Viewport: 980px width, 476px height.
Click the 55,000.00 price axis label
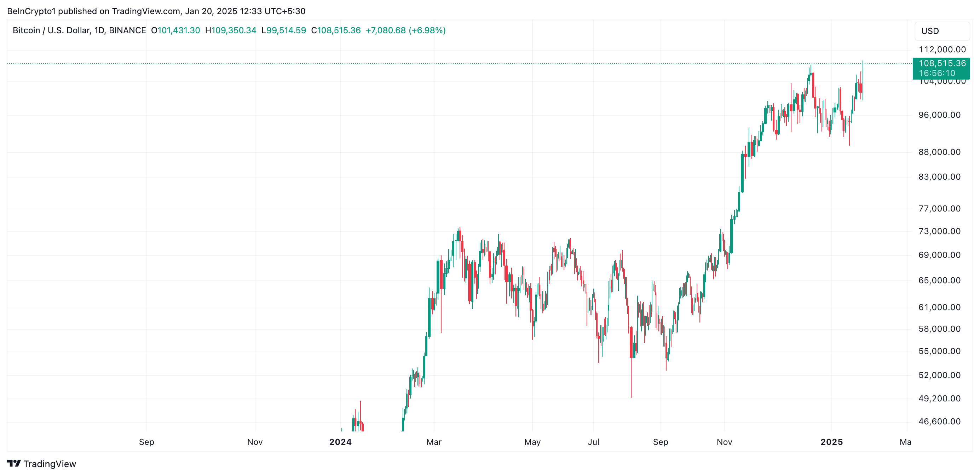point(939,351)
